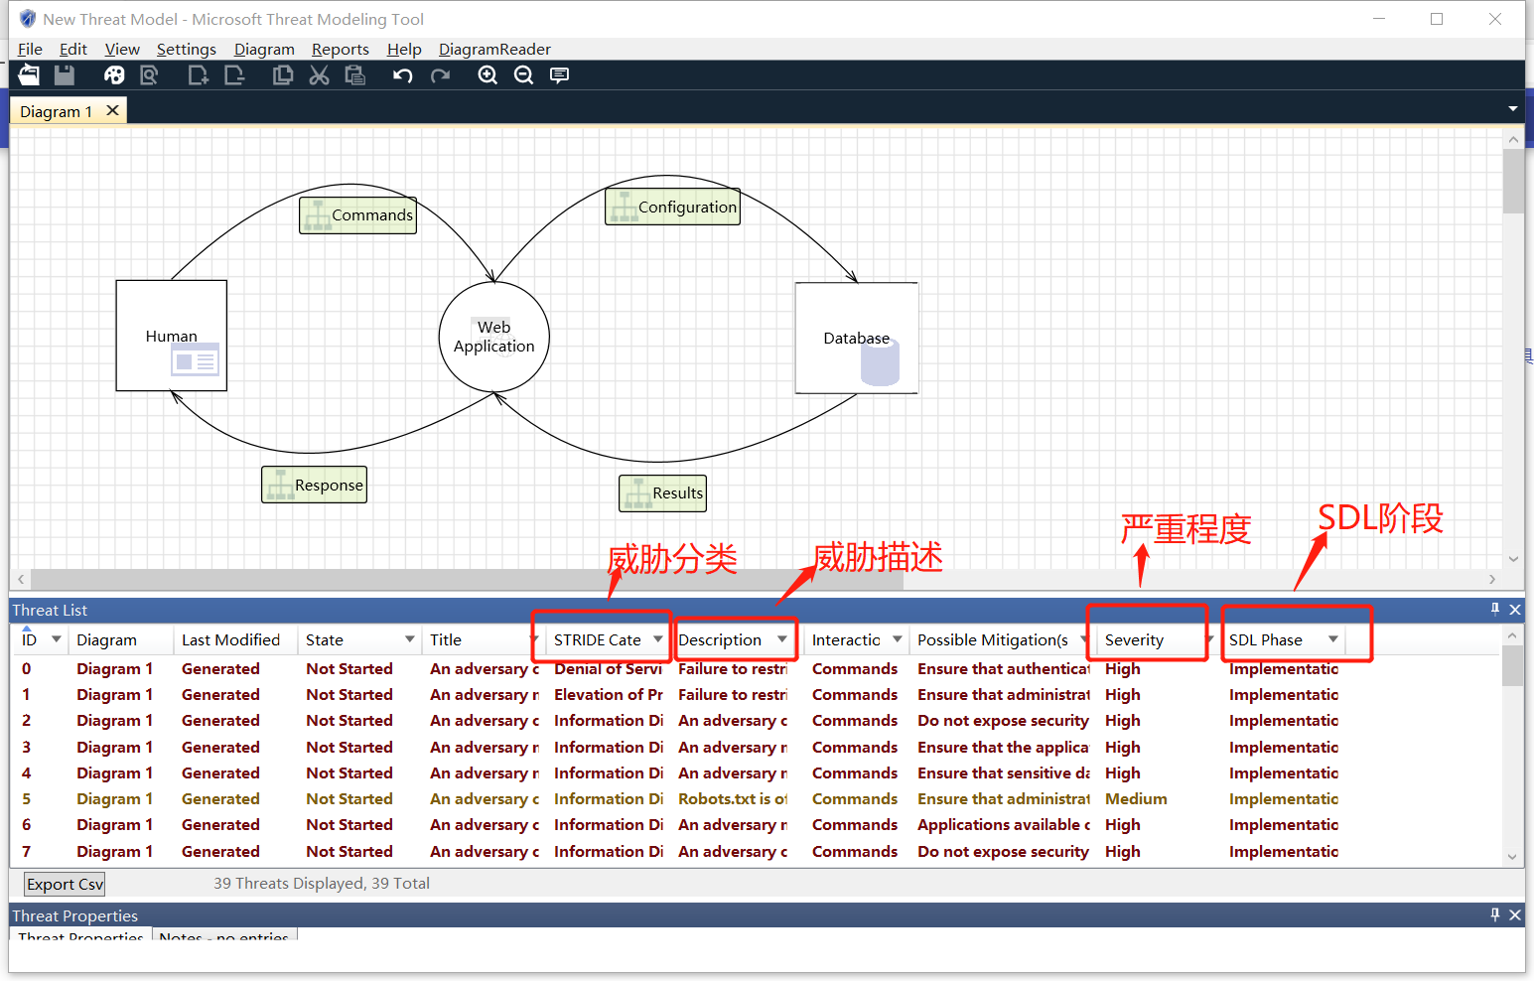Image resolution: width=1534 pixels, height=981 pixels.
Task: Open the Possible Mitigation(s) filter dropdown
Action: (1083, 639)
